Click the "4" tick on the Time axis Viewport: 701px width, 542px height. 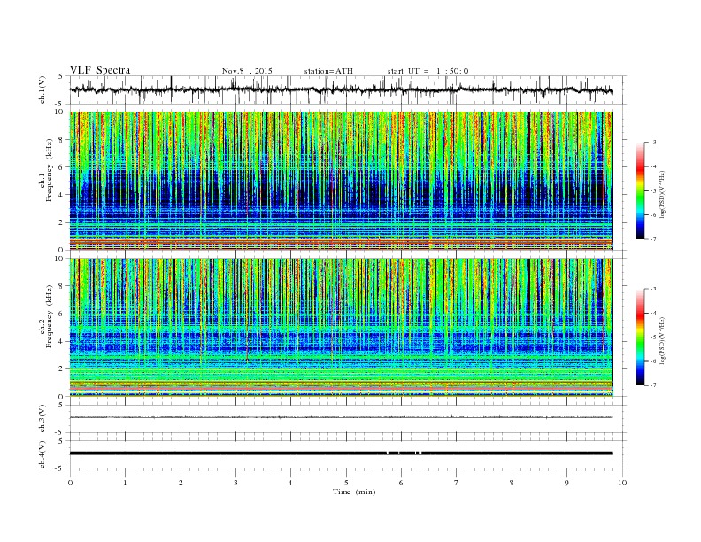pyautogui.click(x=290, y=483)
